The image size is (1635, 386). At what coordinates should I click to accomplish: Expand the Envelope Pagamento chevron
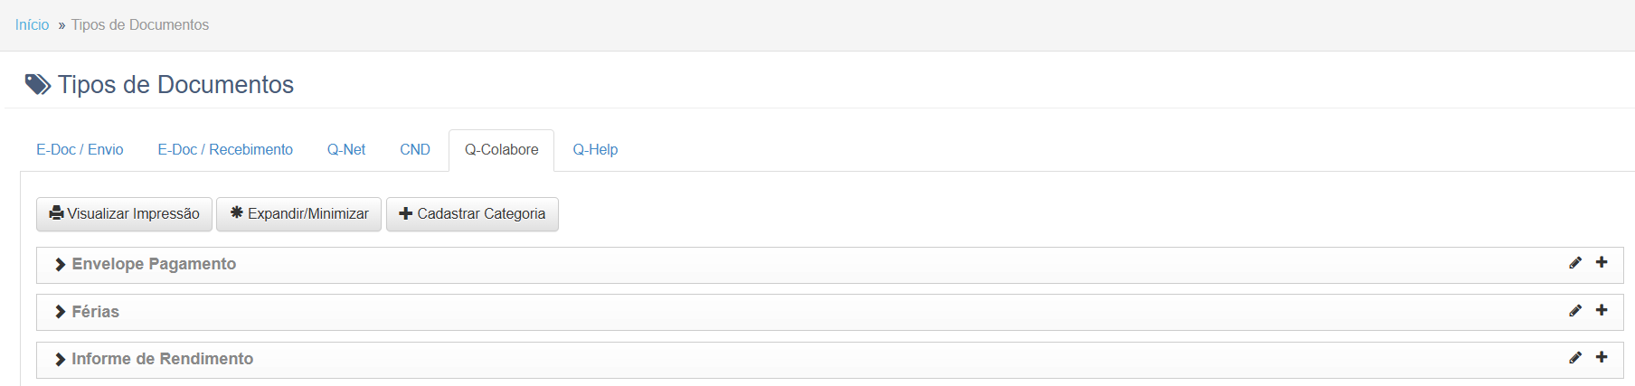pyautogui.click(x=60, y=265)
